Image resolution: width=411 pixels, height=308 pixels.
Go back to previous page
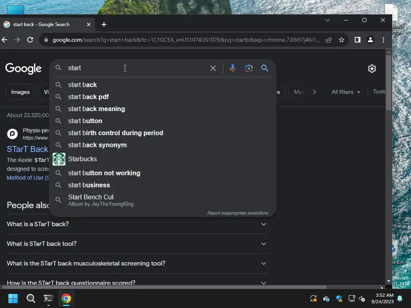point(4,40)
